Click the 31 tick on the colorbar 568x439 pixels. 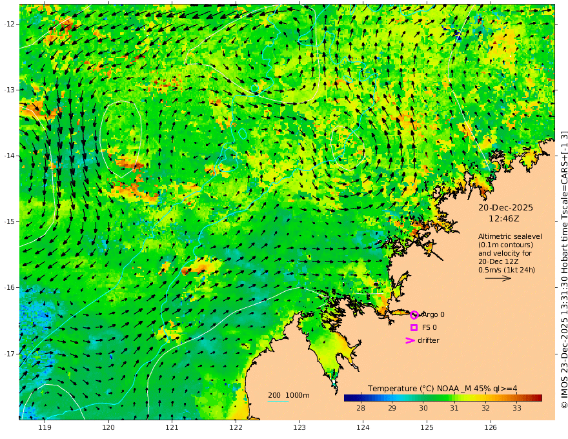(x=454, y=408)
